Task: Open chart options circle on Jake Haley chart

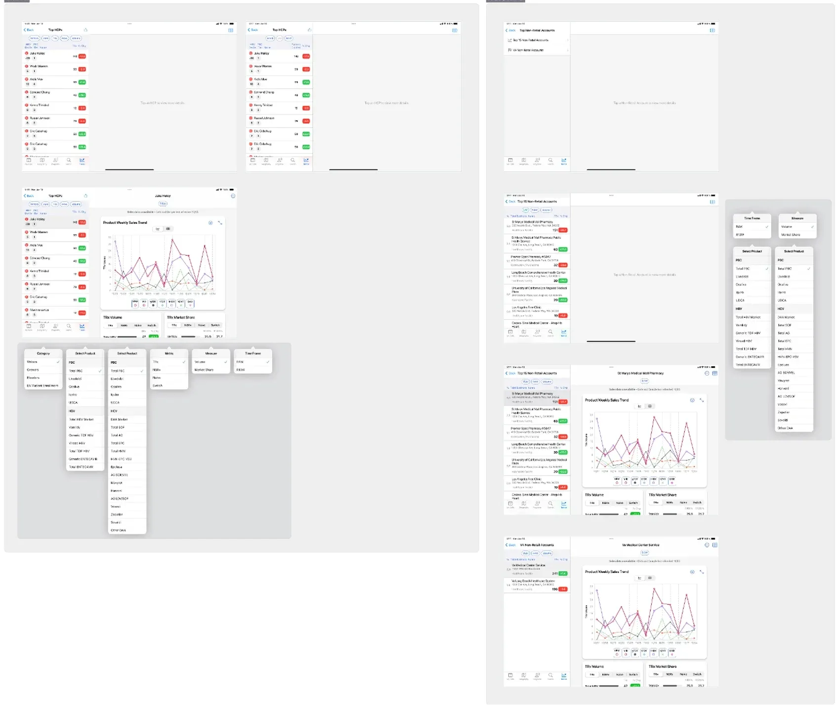Action: click(x=210, y=223)
